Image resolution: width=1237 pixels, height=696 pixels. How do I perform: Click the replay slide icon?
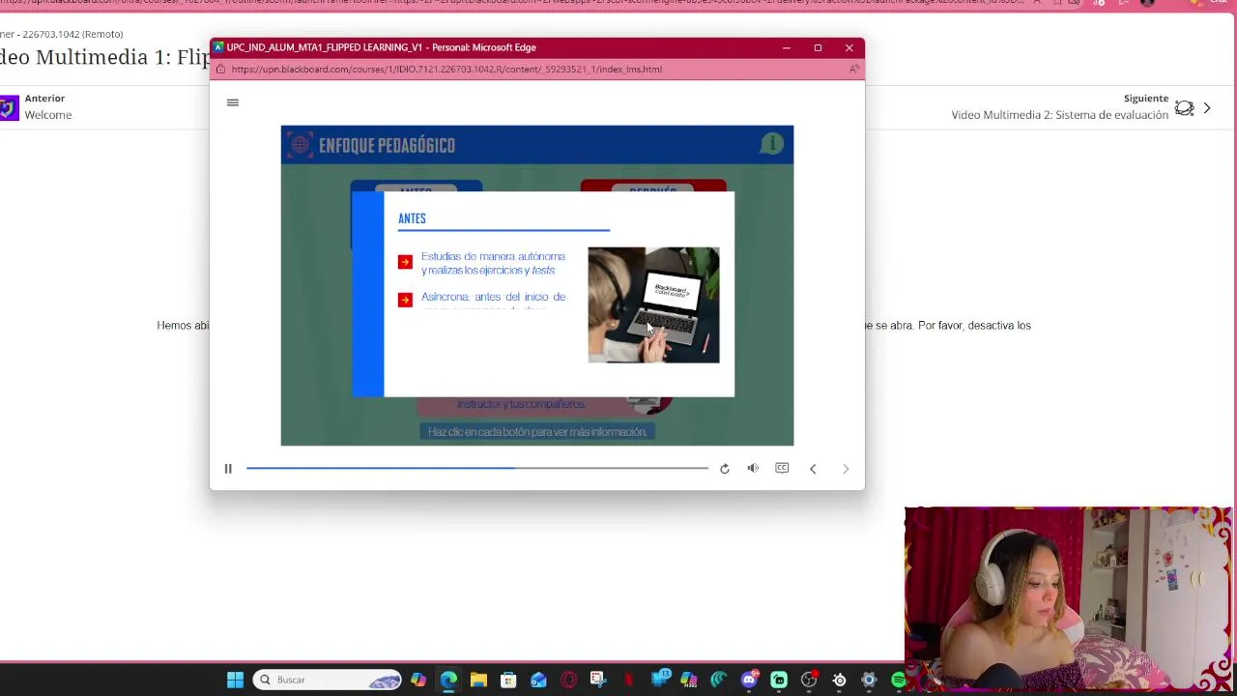coord(724,469)
